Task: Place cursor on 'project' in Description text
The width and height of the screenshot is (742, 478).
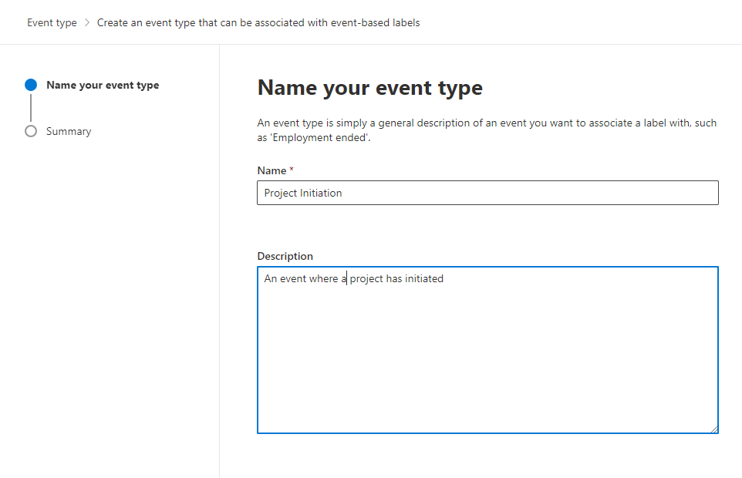Action: tap(366, 279)
